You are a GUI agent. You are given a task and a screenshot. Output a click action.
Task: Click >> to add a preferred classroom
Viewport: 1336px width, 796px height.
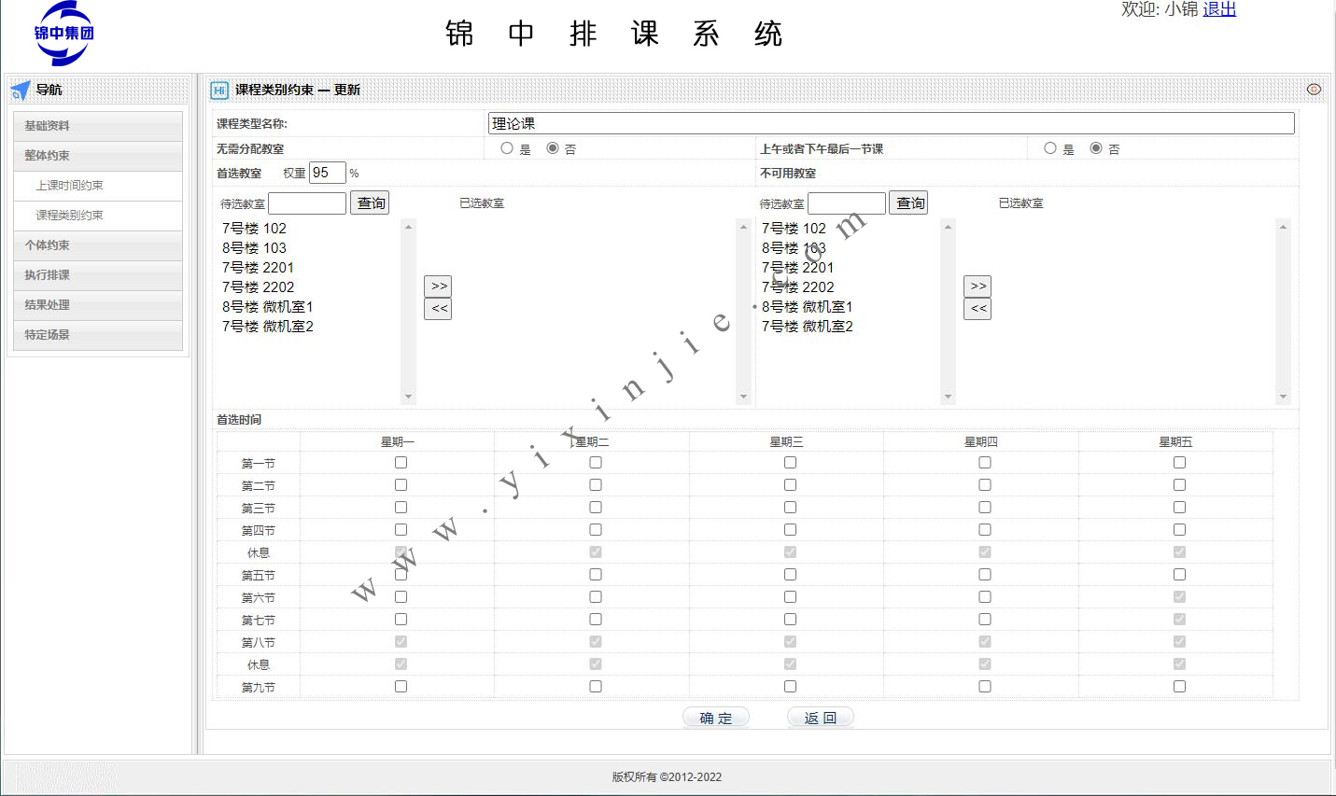pos(438,286)
